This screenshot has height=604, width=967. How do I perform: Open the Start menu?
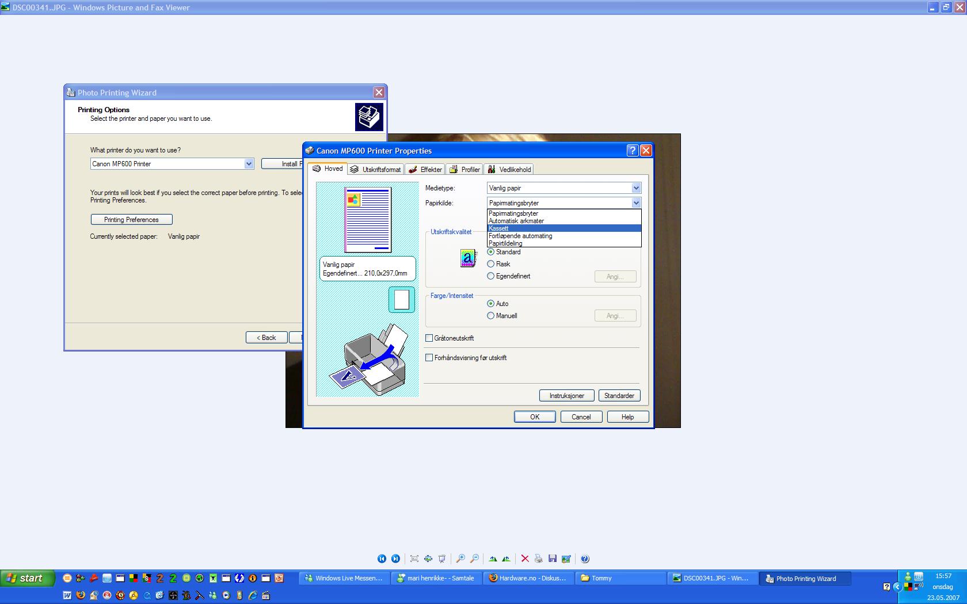(x=28, y=578)
